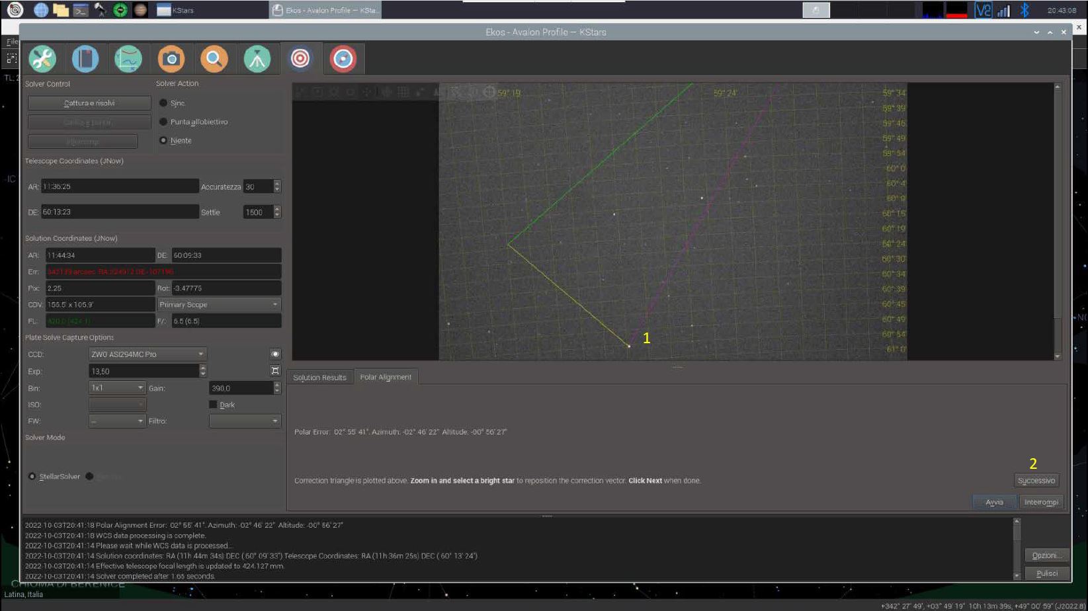The image size is (1088, 611).
Task: Click the live preview icon beside CCD
Action: pos(275,354)
